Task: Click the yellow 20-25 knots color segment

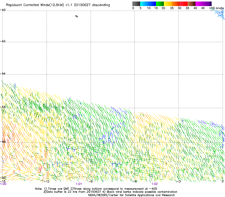Action: click(x=168, y=4)
